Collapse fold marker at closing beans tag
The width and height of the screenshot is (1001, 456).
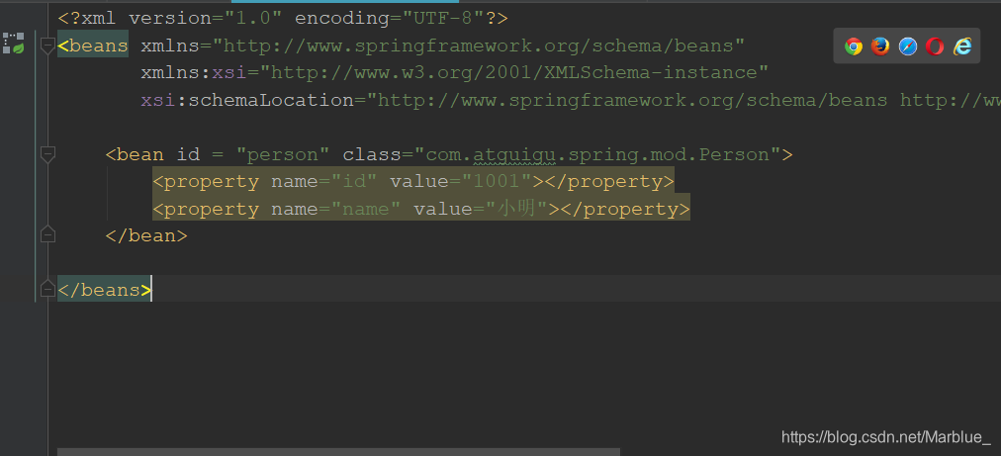tap(47, 289)
